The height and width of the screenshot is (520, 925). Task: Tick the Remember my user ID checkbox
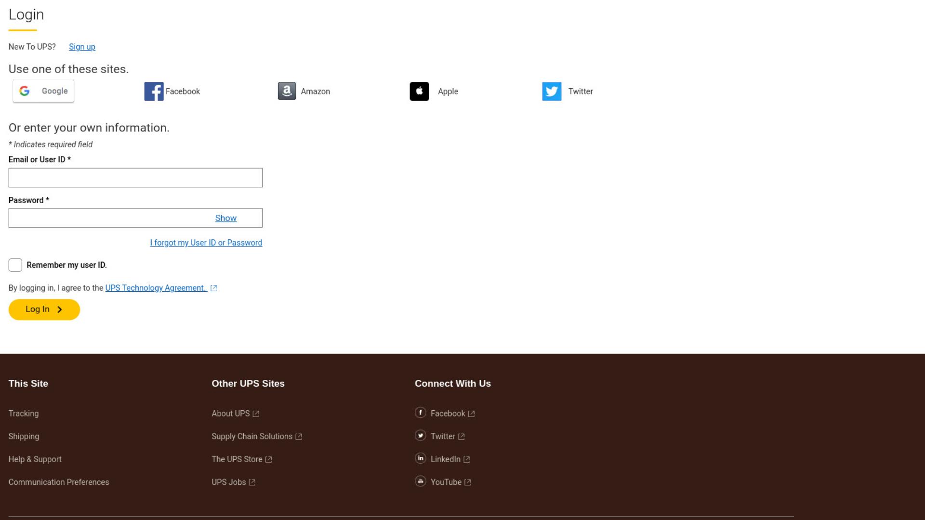[15, 265]
